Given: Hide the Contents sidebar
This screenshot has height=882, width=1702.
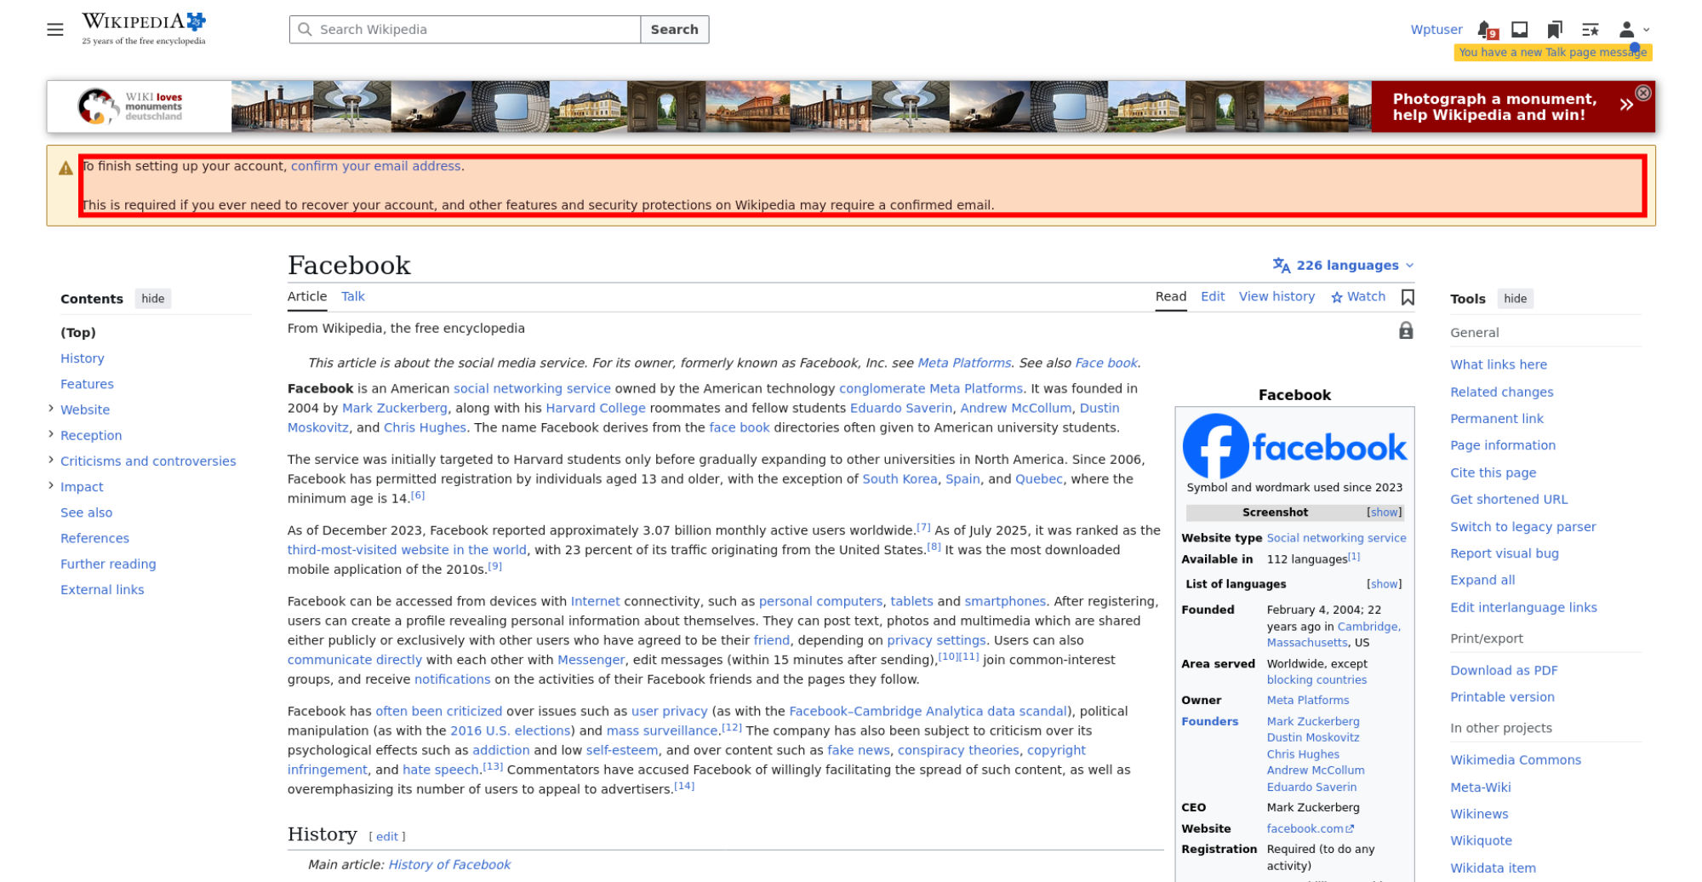Looking at the screenshot, I should [x=153, y=299].
